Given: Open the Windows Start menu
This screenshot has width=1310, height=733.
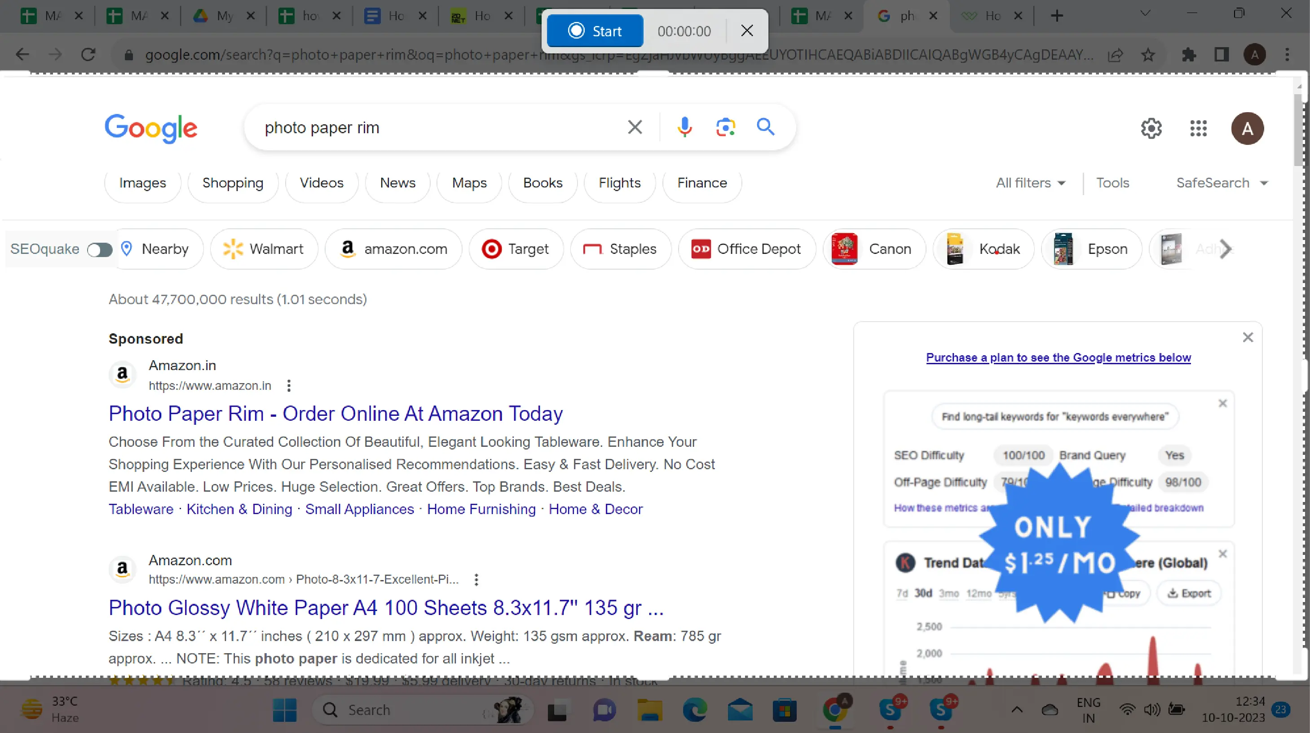Looking at the screenshot, I should (284, 710).
